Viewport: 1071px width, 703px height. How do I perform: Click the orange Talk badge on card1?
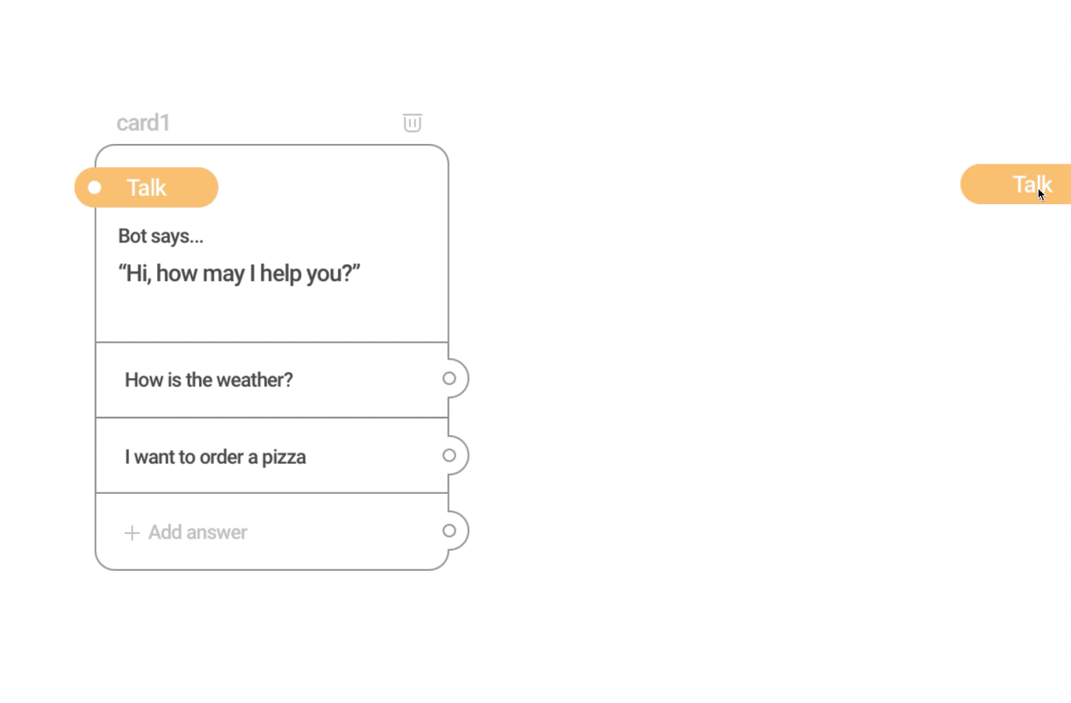(146, 187)
